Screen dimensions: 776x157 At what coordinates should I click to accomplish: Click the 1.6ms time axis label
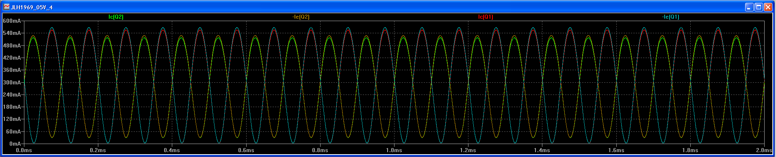pyautogui.click(x=616, y=151)
